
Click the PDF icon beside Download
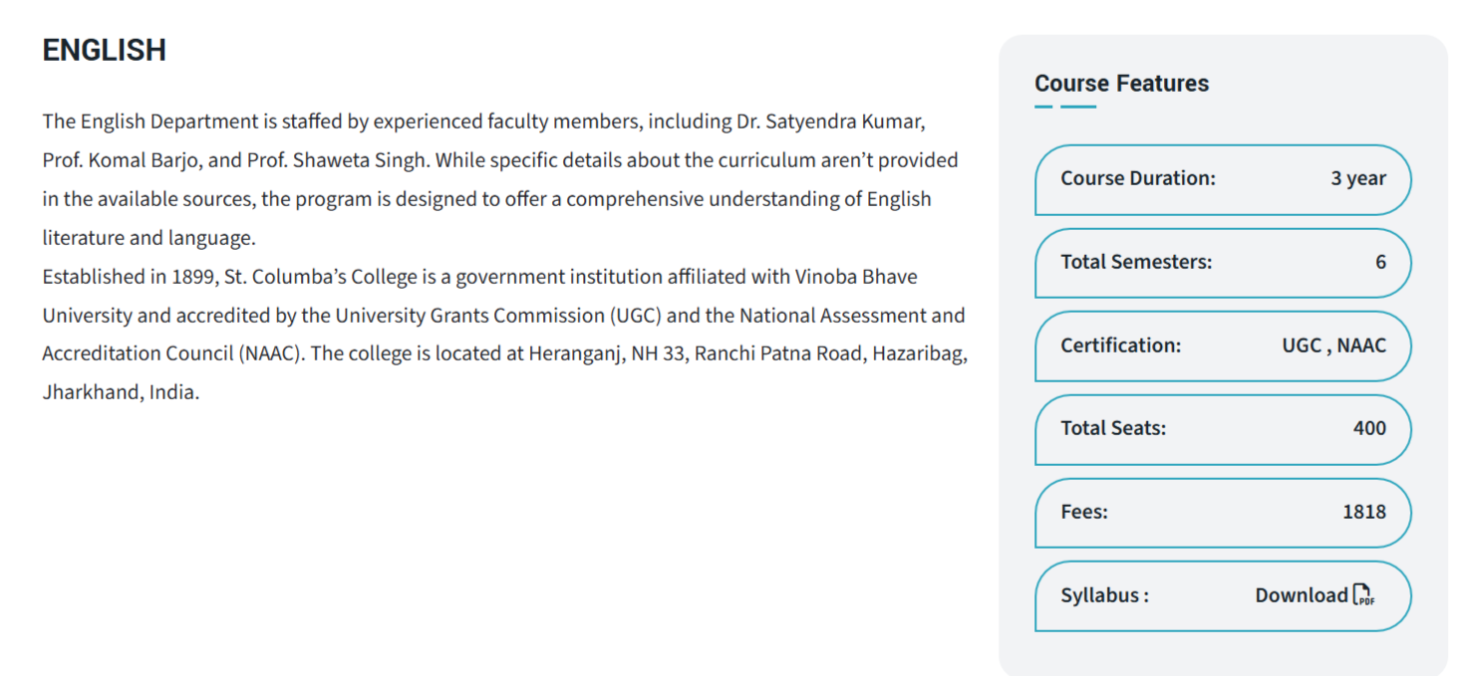[x=1363, y=595]
